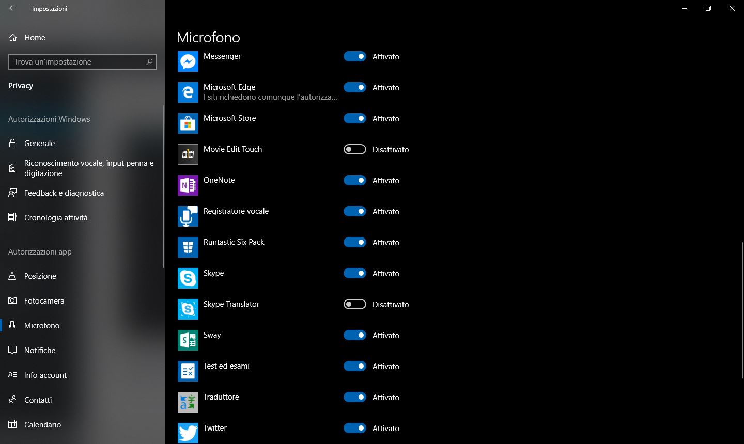The height and width of the screenshot is (444, 744).
Task: Disable microphone access for Messenger
Action: pyautogui.click(x=355, y=56)
